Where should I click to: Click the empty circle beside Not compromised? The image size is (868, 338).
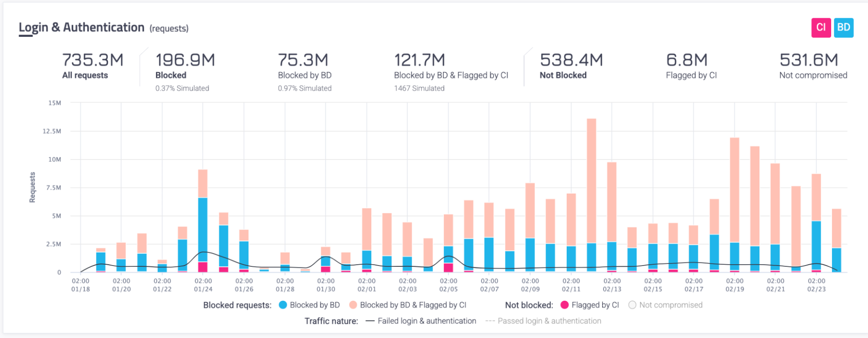632,305
